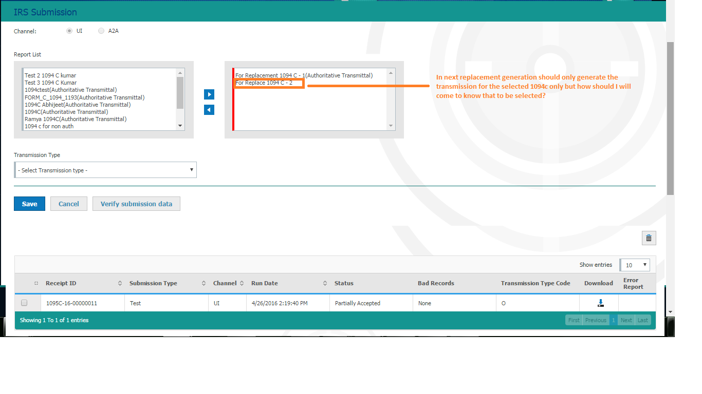Sort by Channel column arrows
This screenshot has width=702, height=394.
(242, 283)
